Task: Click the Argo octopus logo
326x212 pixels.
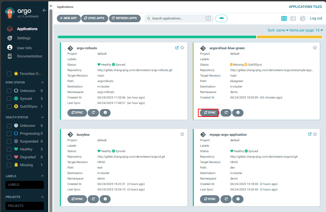Action: pos(10,13)
